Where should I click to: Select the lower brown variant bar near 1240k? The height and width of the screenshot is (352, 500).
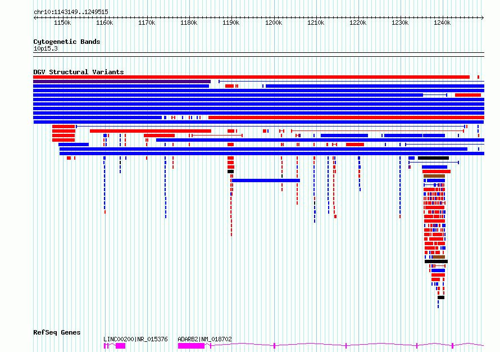[x=438, y=257]
